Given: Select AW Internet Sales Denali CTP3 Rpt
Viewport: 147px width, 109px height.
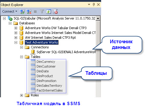Looking at the screenshot, I should pyautogui.click(x=50, y=38).
